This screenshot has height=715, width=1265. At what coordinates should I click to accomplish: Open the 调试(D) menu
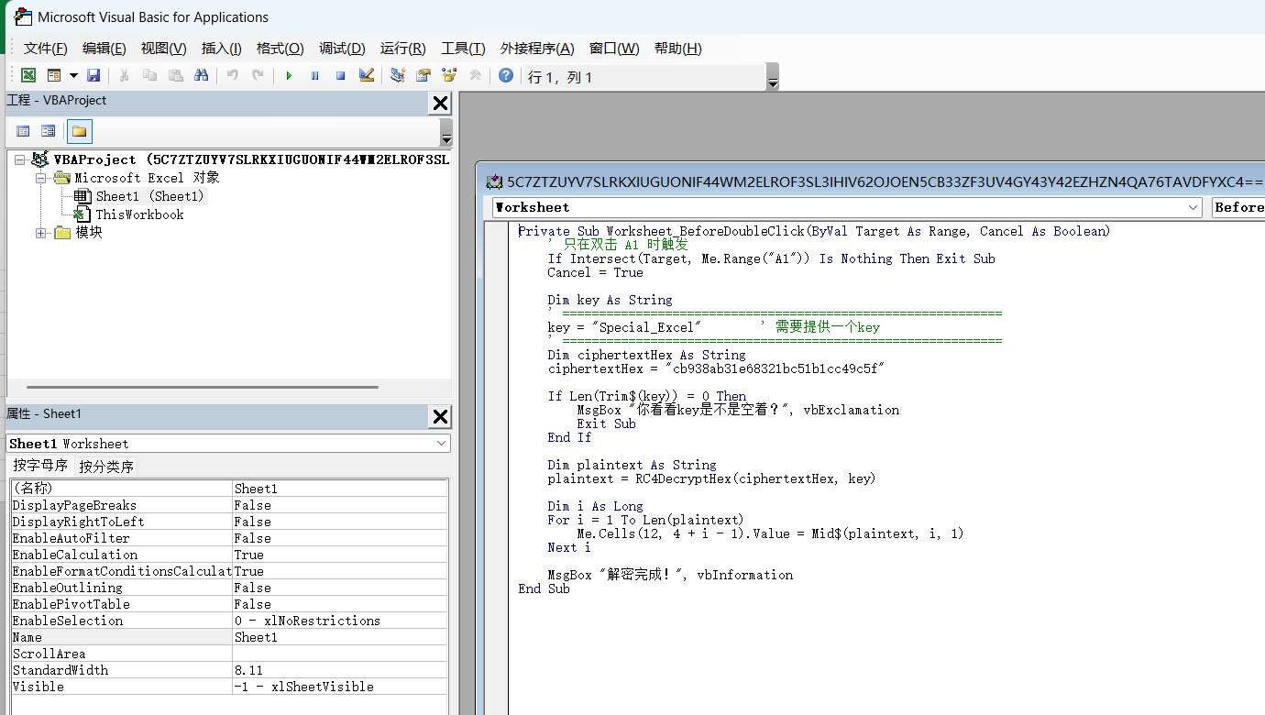pos(342,49)
